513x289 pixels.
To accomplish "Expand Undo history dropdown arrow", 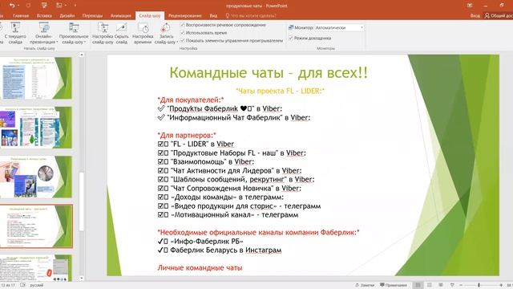I will (18, 6).
